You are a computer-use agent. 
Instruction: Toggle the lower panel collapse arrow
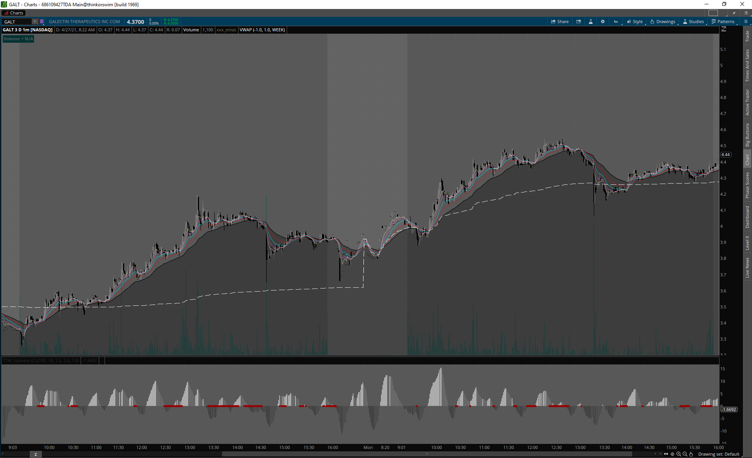tap(36, 454)
